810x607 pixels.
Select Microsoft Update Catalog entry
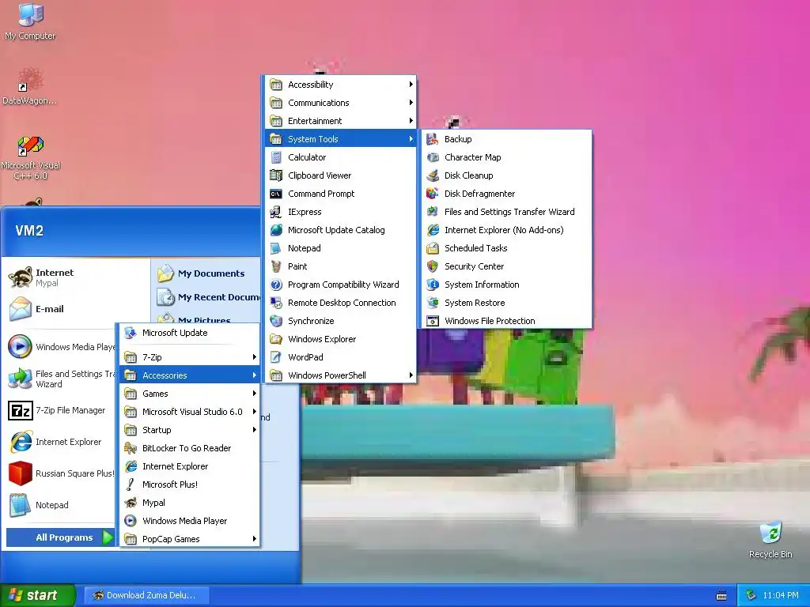point(341,230)
